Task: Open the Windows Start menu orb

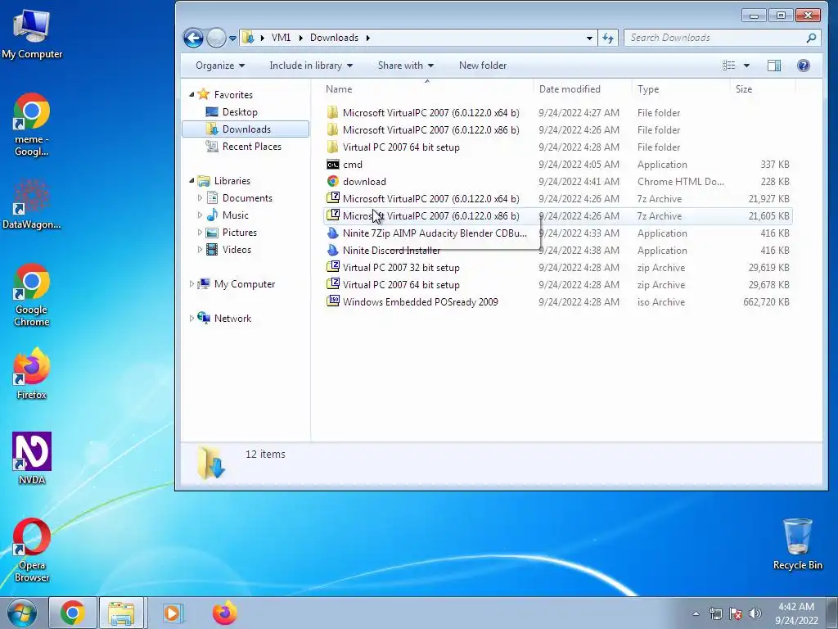Action: coord(22,613)
